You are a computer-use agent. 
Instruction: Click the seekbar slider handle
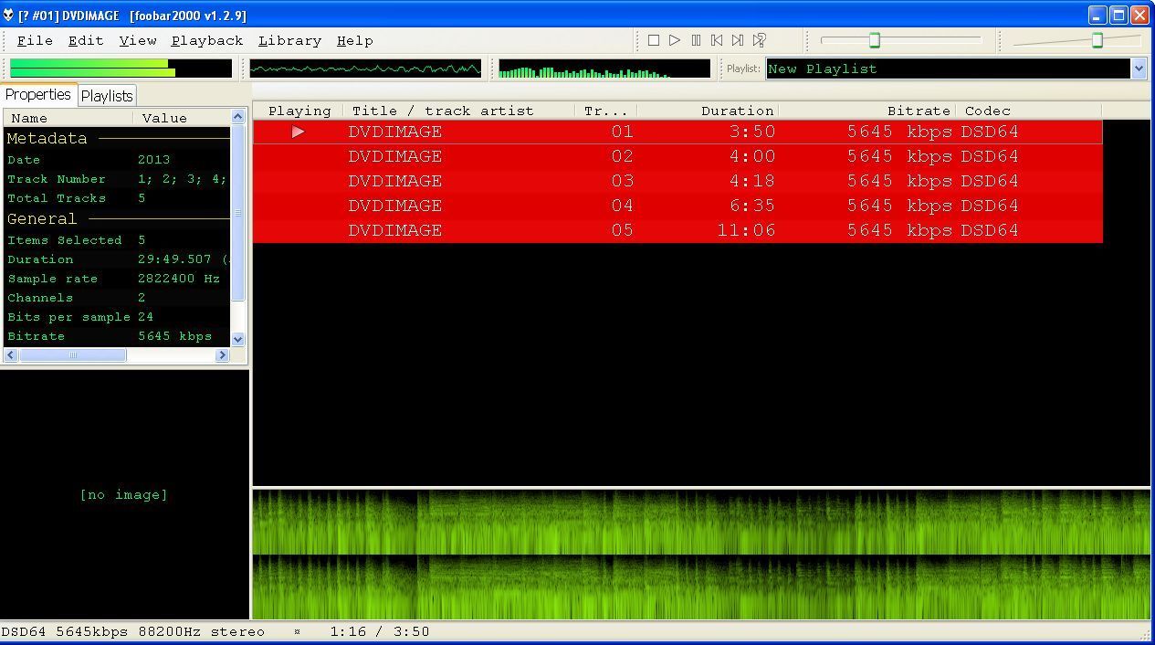coord(874,40)
